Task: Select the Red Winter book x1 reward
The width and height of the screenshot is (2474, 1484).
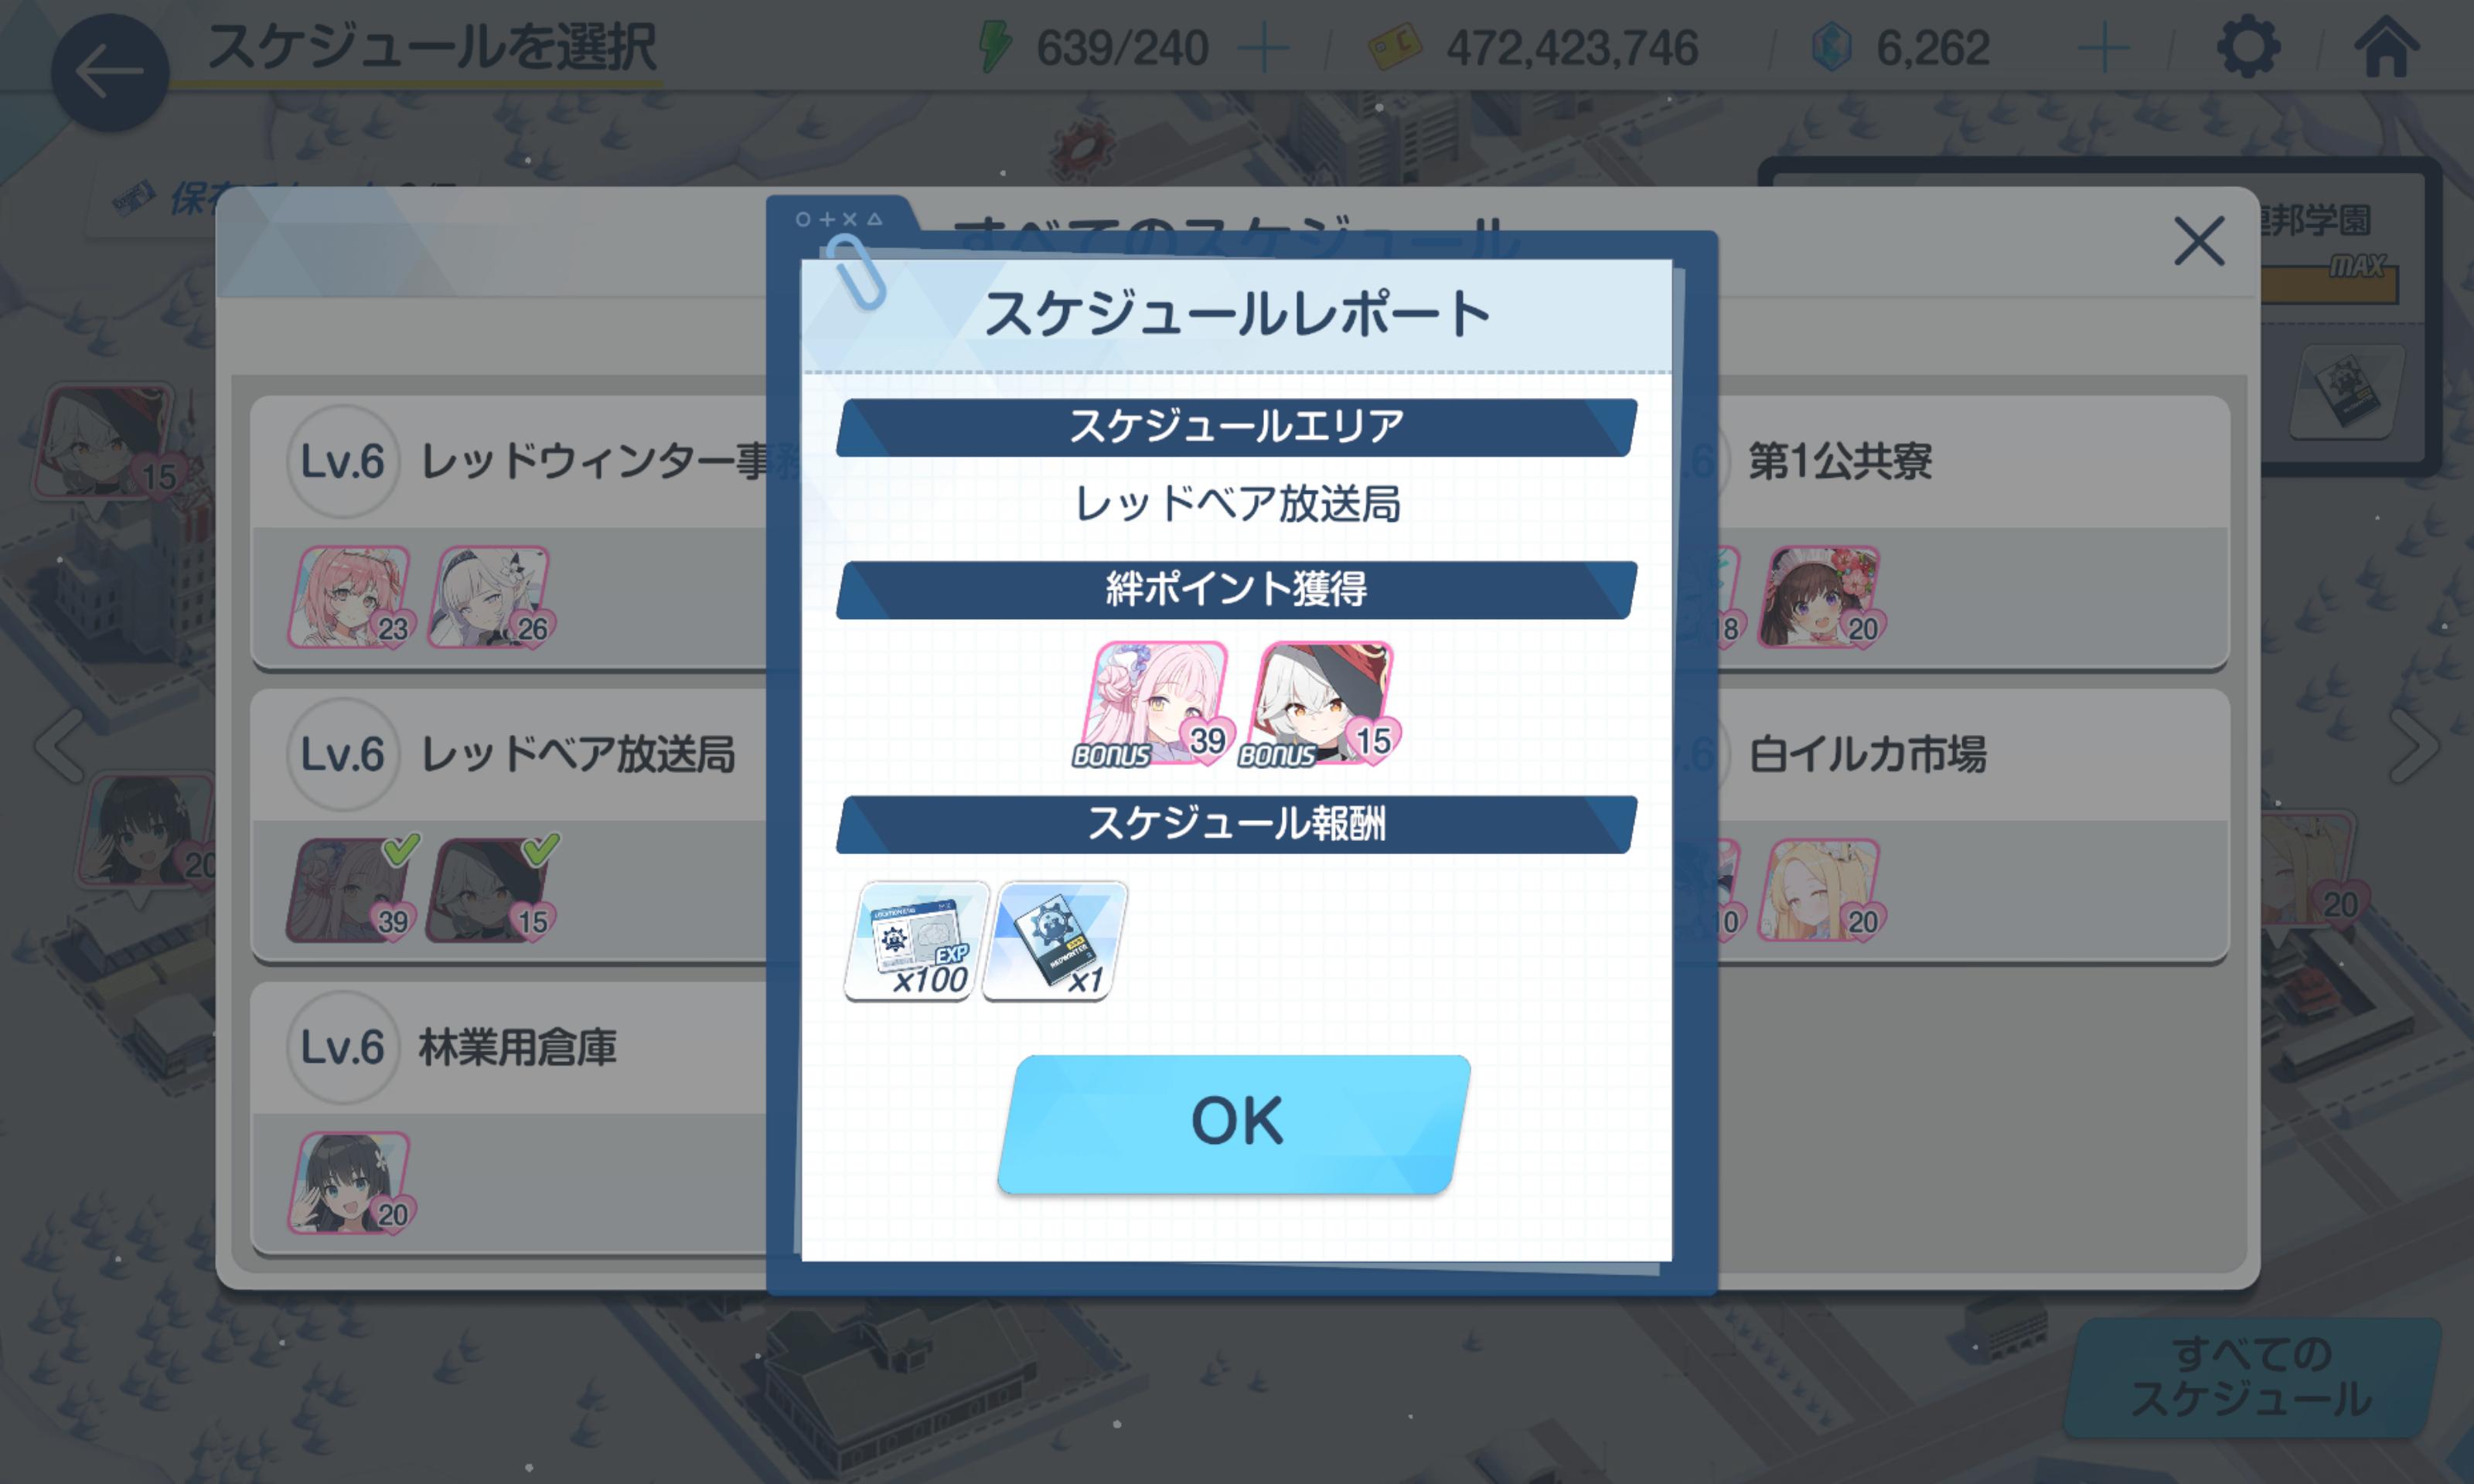Action: (x=1056, y=940)
